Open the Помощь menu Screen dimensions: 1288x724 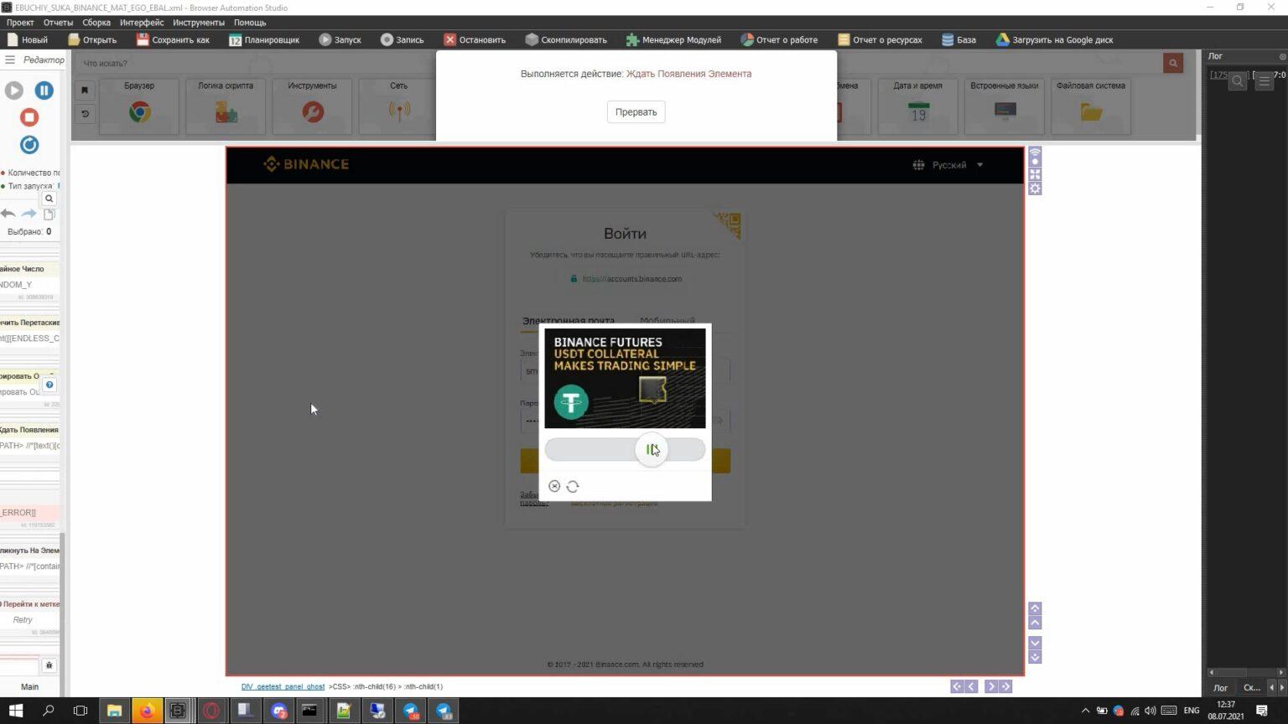[250, 23]
